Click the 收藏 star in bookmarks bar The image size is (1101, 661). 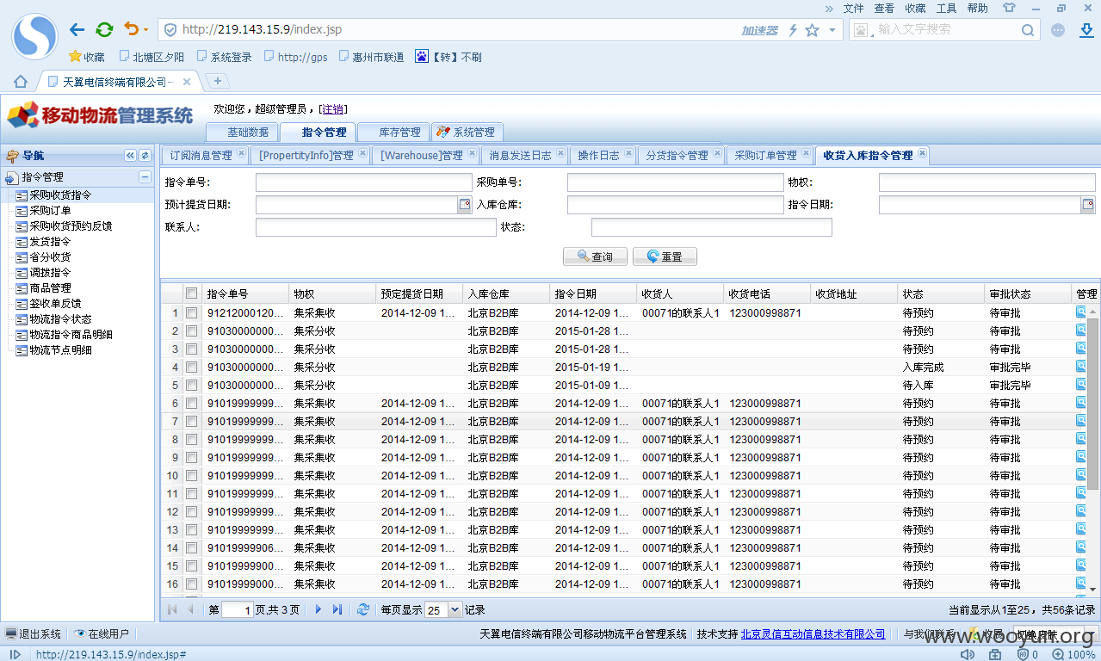tap(87, 57)
